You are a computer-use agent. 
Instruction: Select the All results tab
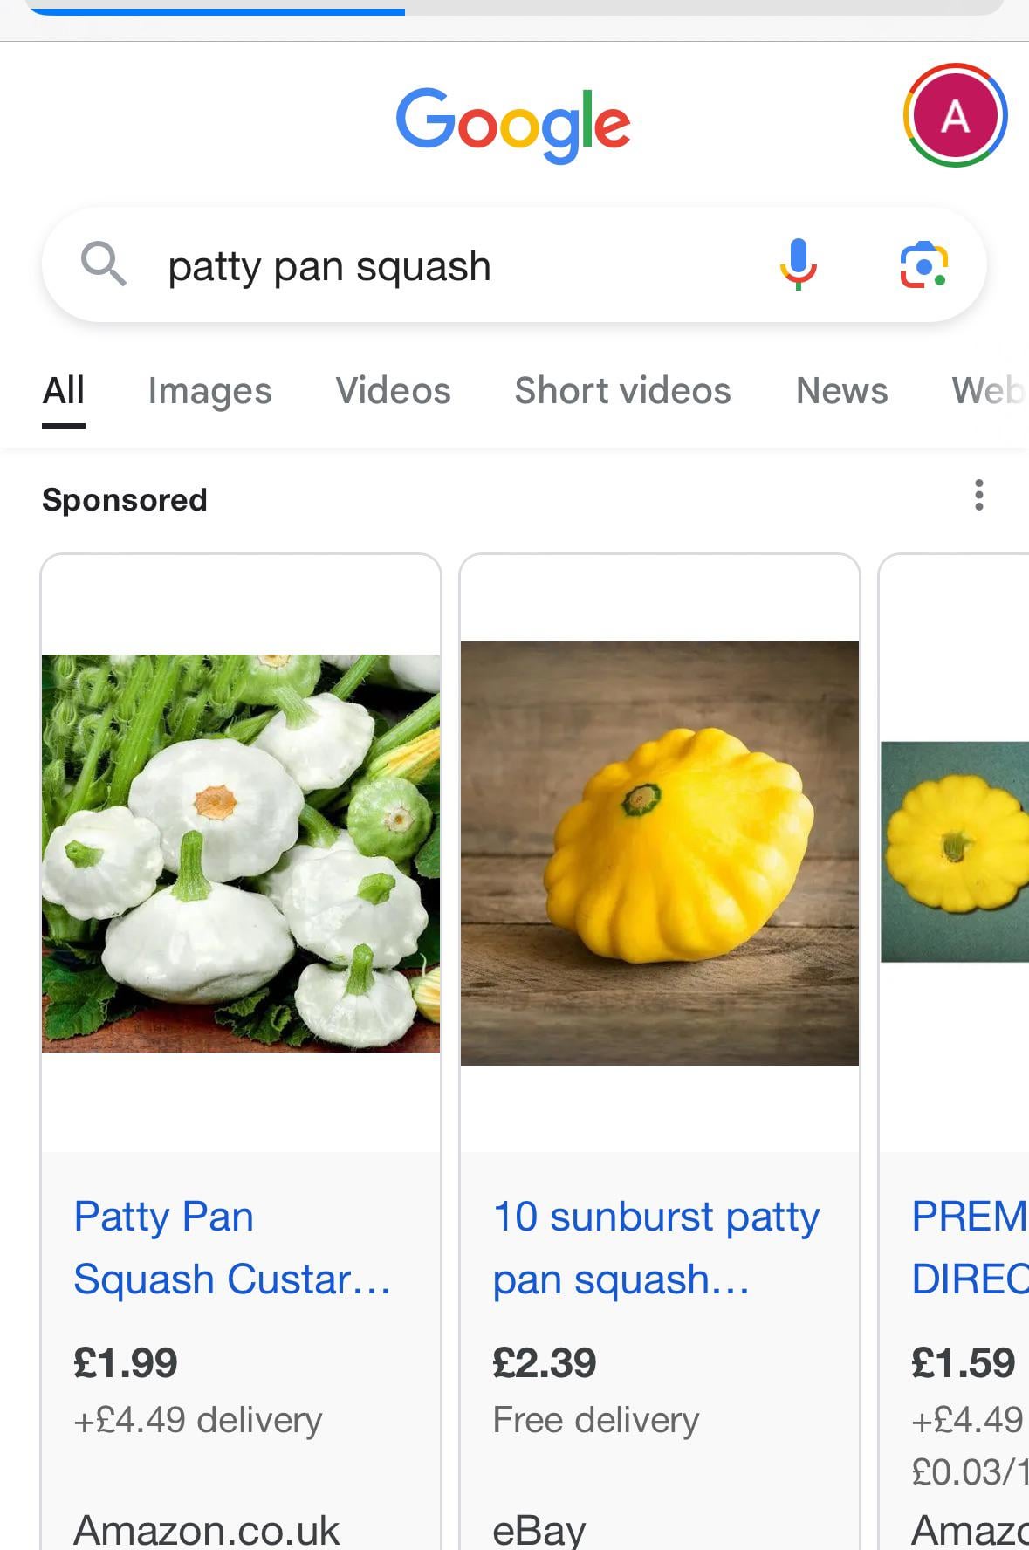coord(64,391)
